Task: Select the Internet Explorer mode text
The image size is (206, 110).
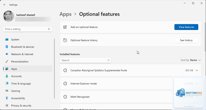Action: coord(83,84)
